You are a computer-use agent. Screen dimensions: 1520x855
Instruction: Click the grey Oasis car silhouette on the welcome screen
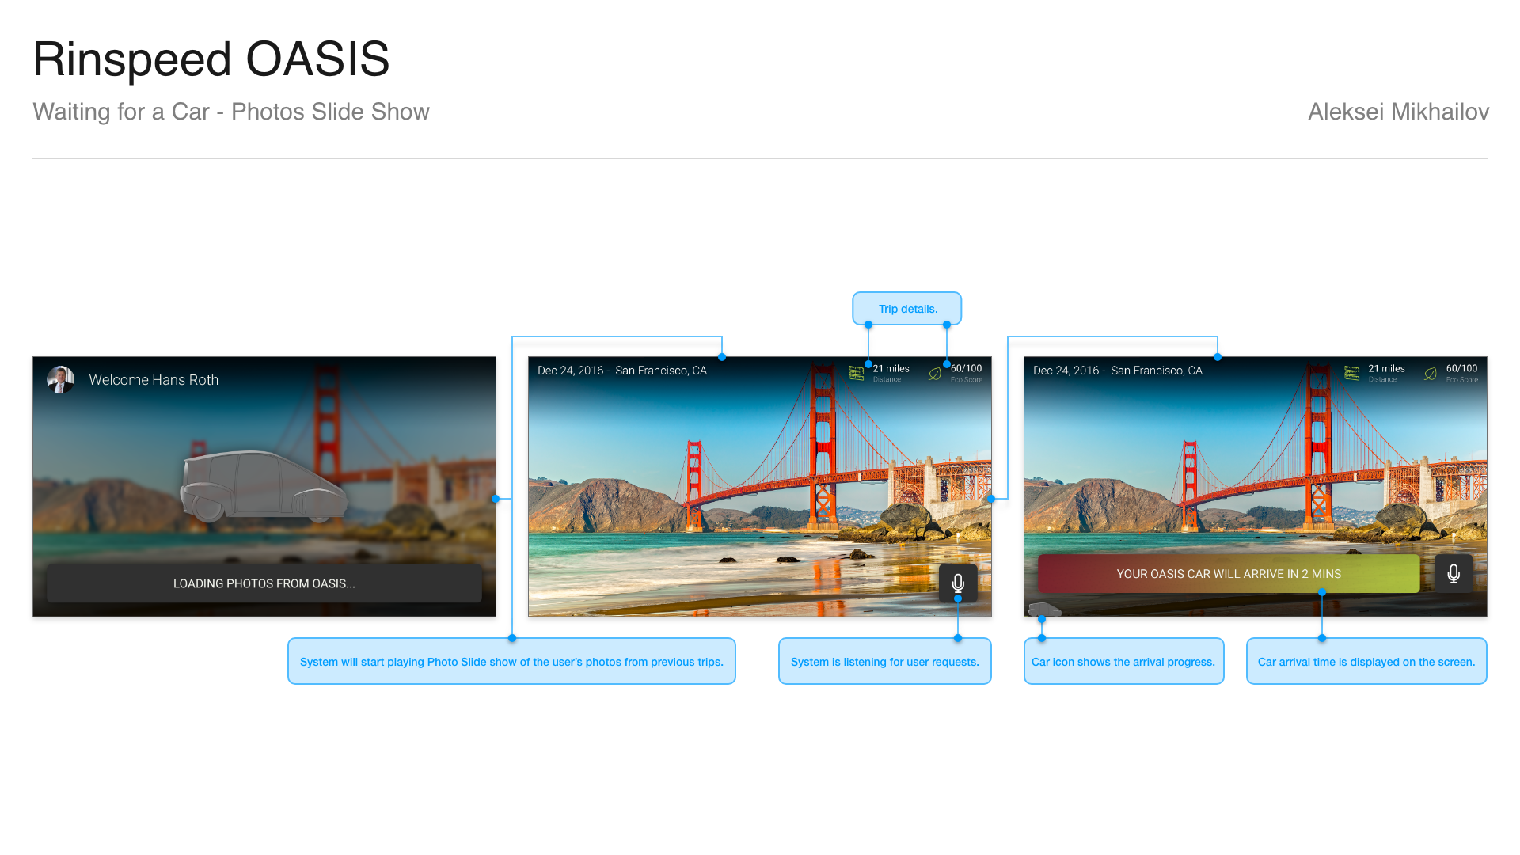click(263, 487)
